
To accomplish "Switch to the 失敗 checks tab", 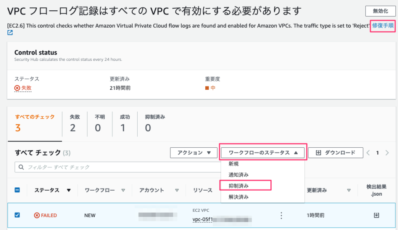I will (x=73, y=123).
